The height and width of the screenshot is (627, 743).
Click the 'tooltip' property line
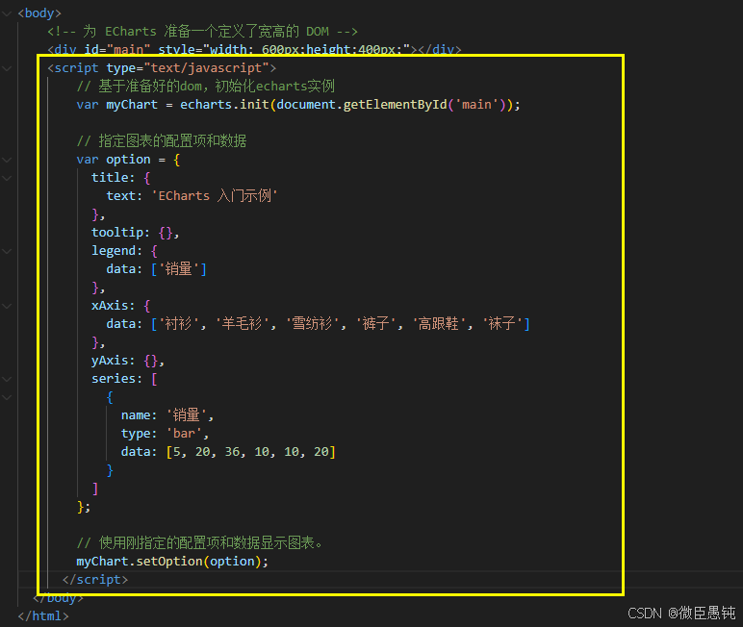click(x=135, y=233)
